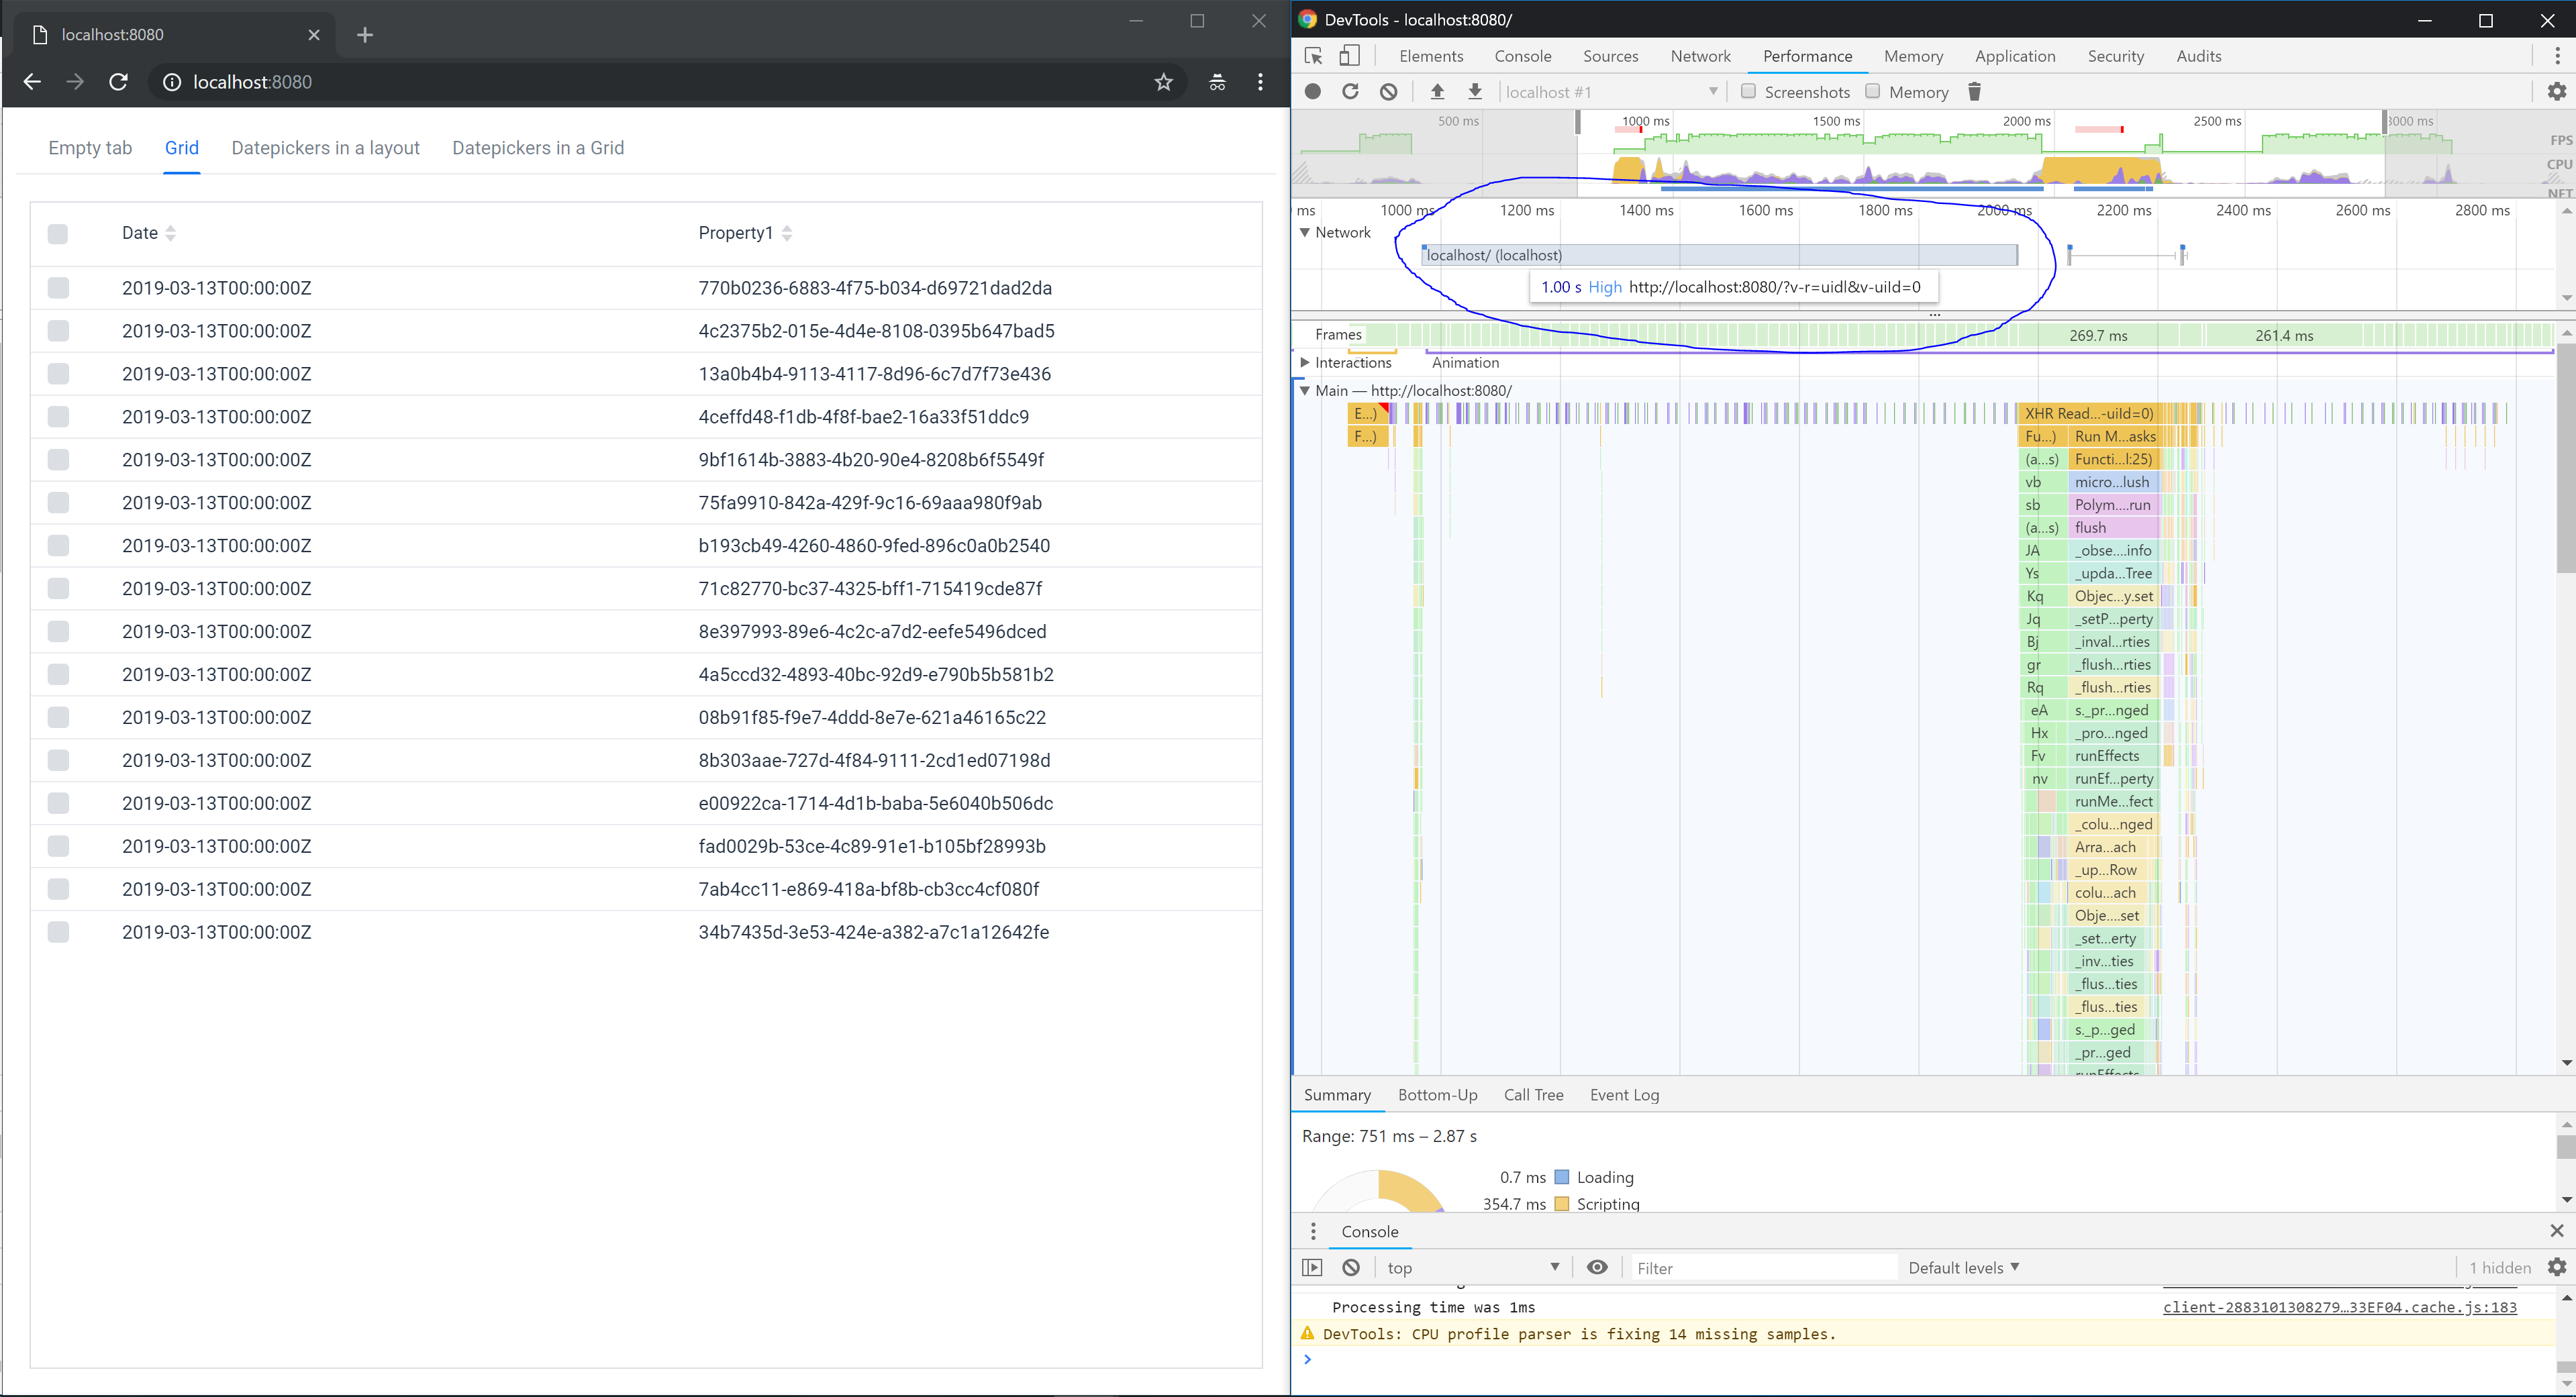Click the reload and profile icon
This screenshot has width=2576, height=1397.
[1350, 91]
